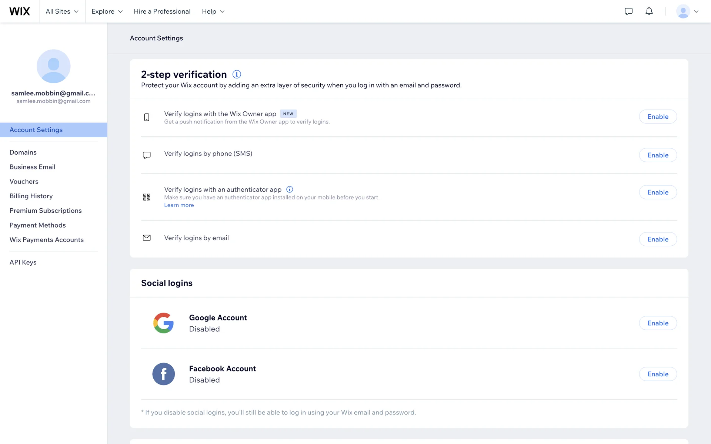Open the user account dropdown in header

(x=687, y=11)
